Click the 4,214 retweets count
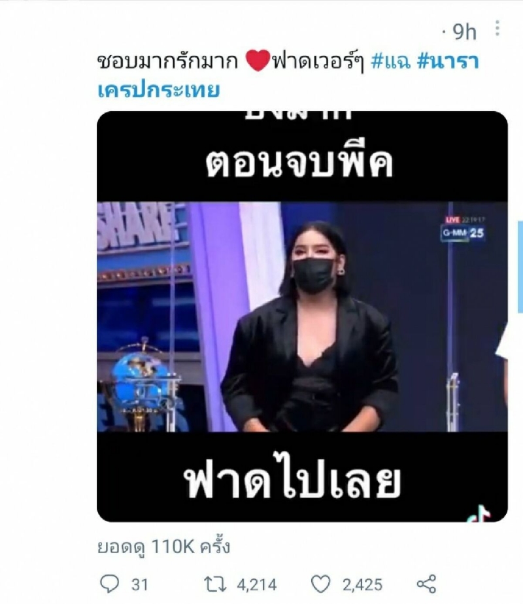The image size is (523, 604). (x=257, y=585)
